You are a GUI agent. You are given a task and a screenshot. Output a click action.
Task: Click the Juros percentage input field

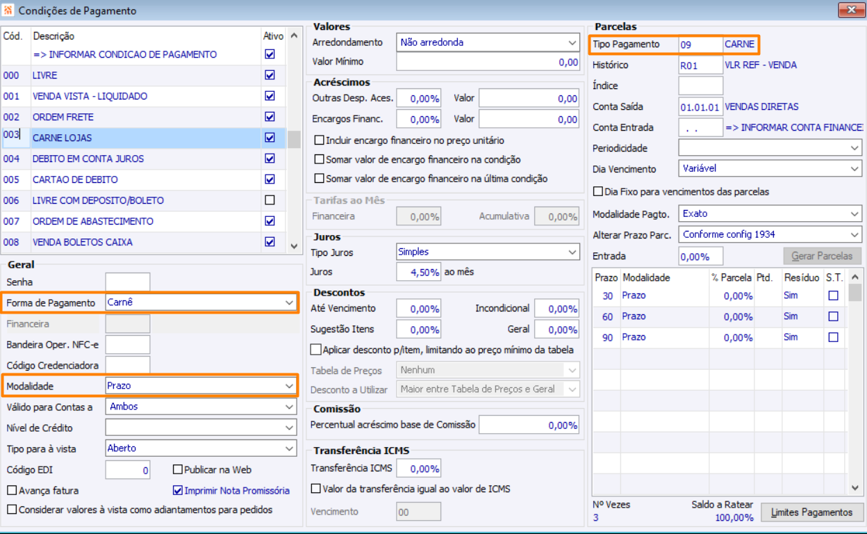(x=418, y=272)
